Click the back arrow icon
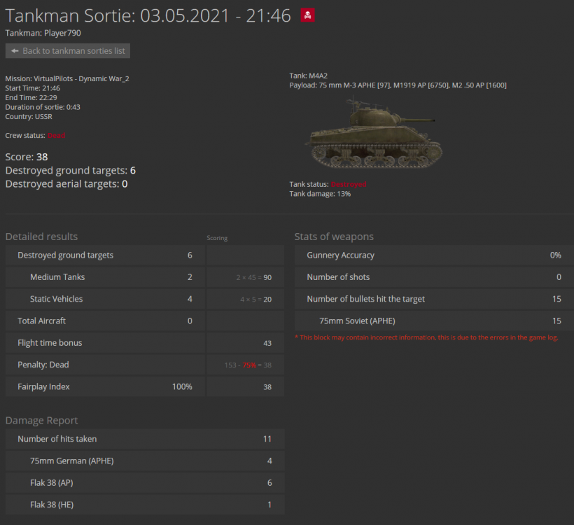The image size is (574, 525). 15,51
